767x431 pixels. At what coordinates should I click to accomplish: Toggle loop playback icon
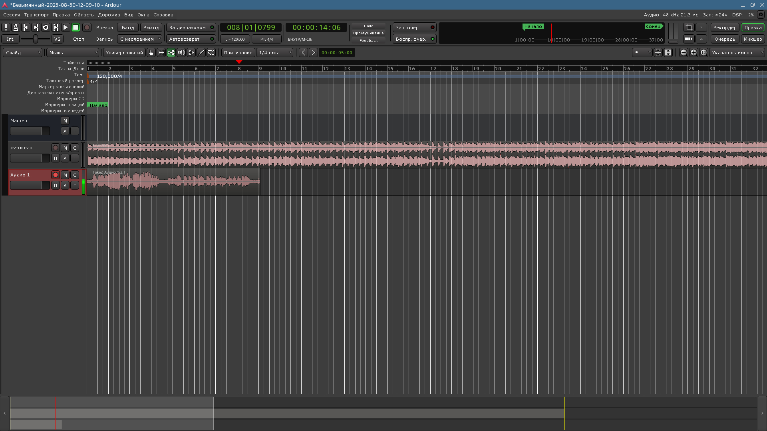(46, 28)
